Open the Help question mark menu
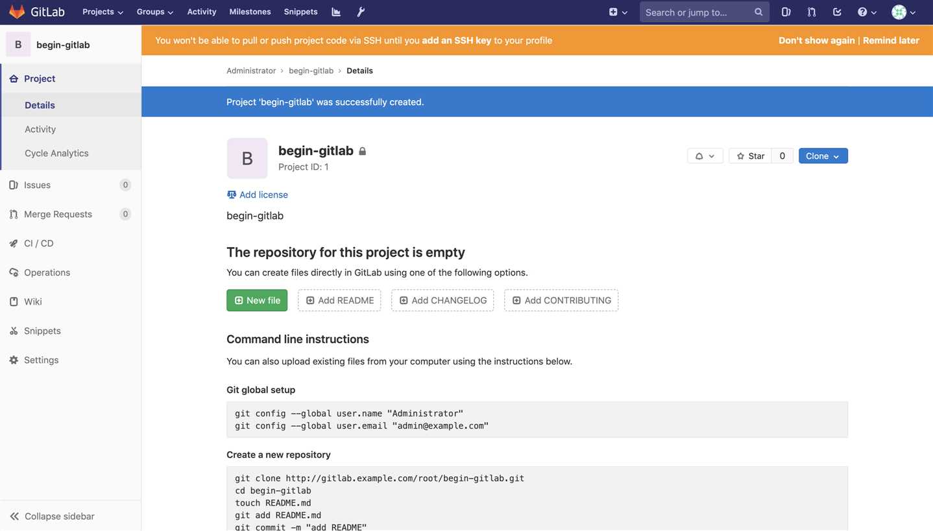 (x=867, y=12)
